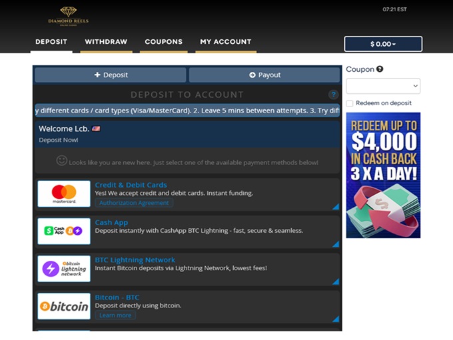Viewport: 453px width, 340px height.
Task: Click the $4,000 cash back banner
Action: point(383,175)
